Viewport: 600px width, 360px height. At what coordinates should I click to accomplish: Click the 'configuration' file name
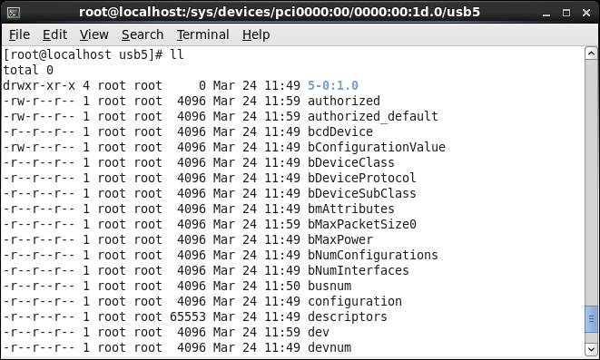pos(355,301)
